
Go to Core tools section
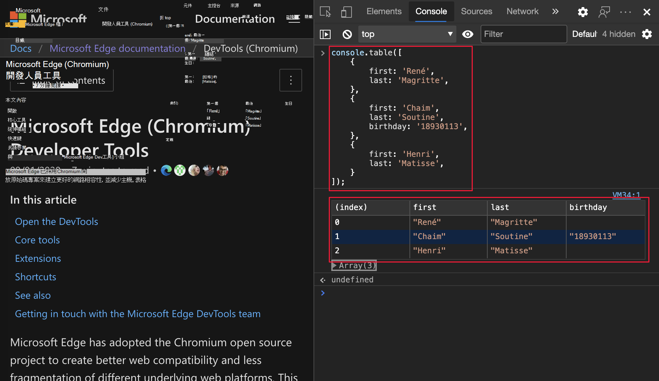[x=37, y=240]
